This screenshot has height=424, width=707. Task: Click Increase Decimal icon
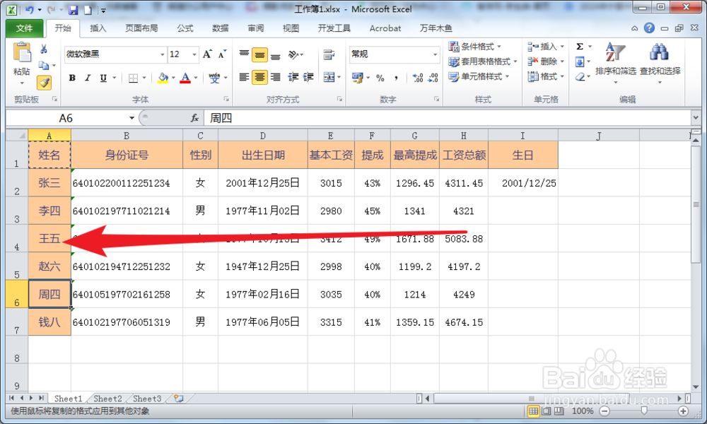pyautogui.click(x=418, y=78)
